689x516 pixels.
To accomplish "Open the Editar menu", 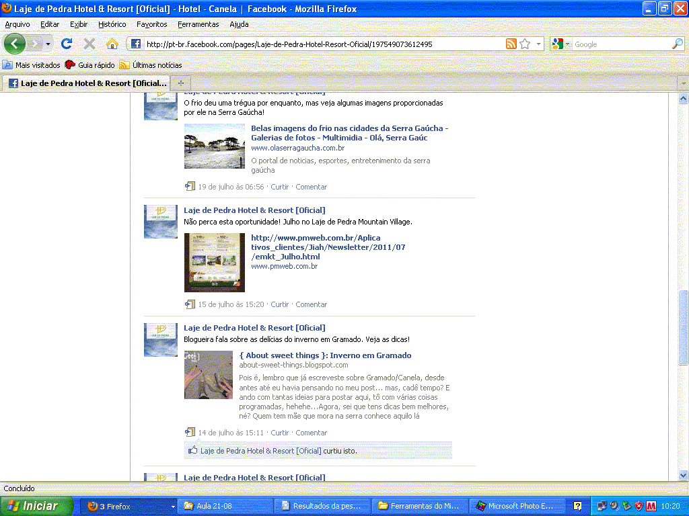I will click(50, 25).
